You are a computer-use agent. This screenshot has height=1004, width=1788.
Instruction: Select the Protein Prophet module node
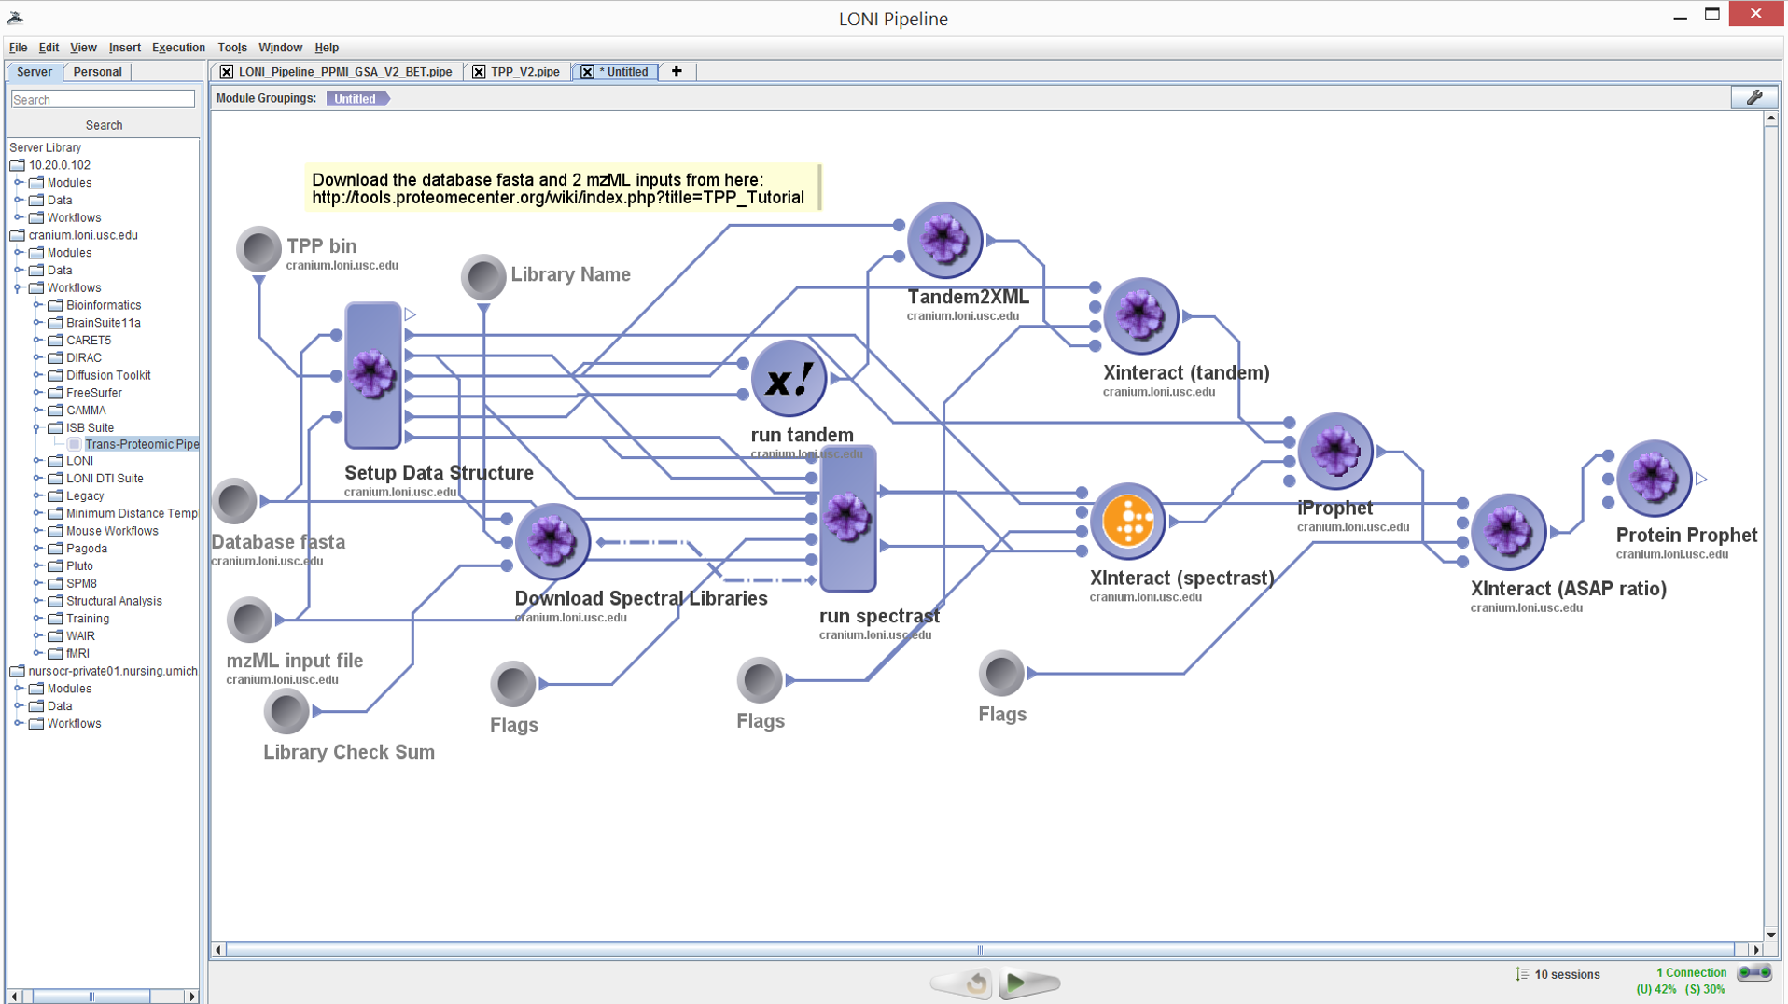point(1654,479)
